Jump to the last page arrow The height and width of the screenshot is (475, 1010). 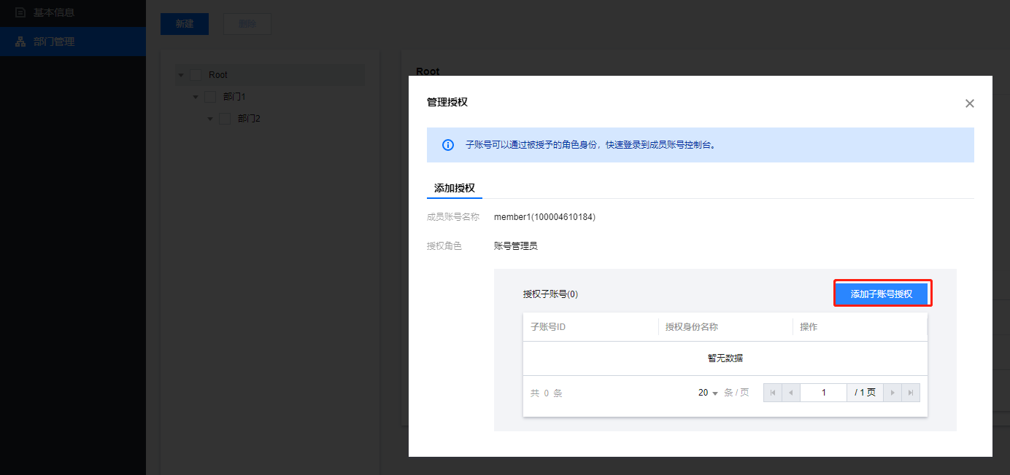[911, 393]
